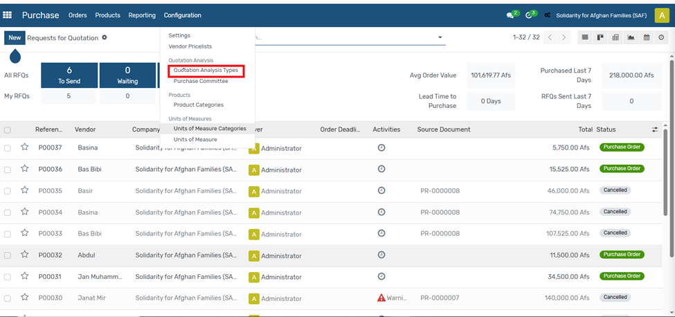675x317 pixels.
Task: Select checkbox for order P00035
Action: tap(8, 191)
